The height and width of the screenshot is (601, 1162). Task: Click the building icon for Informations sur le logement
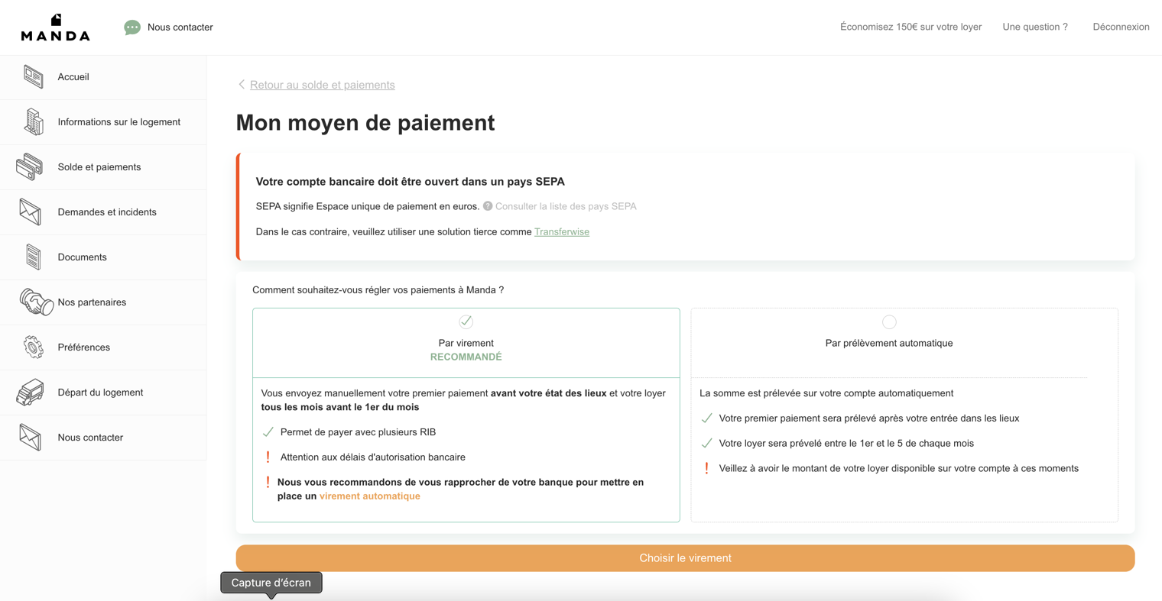point(33,122)
